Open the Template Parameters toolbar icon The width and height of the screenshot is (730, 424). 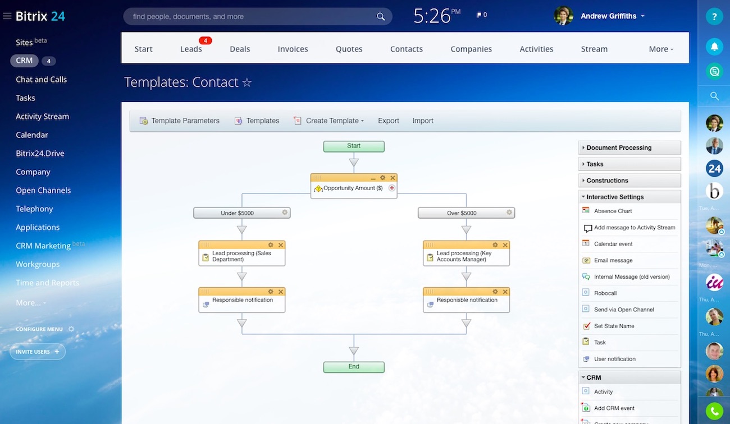point(144,120)
